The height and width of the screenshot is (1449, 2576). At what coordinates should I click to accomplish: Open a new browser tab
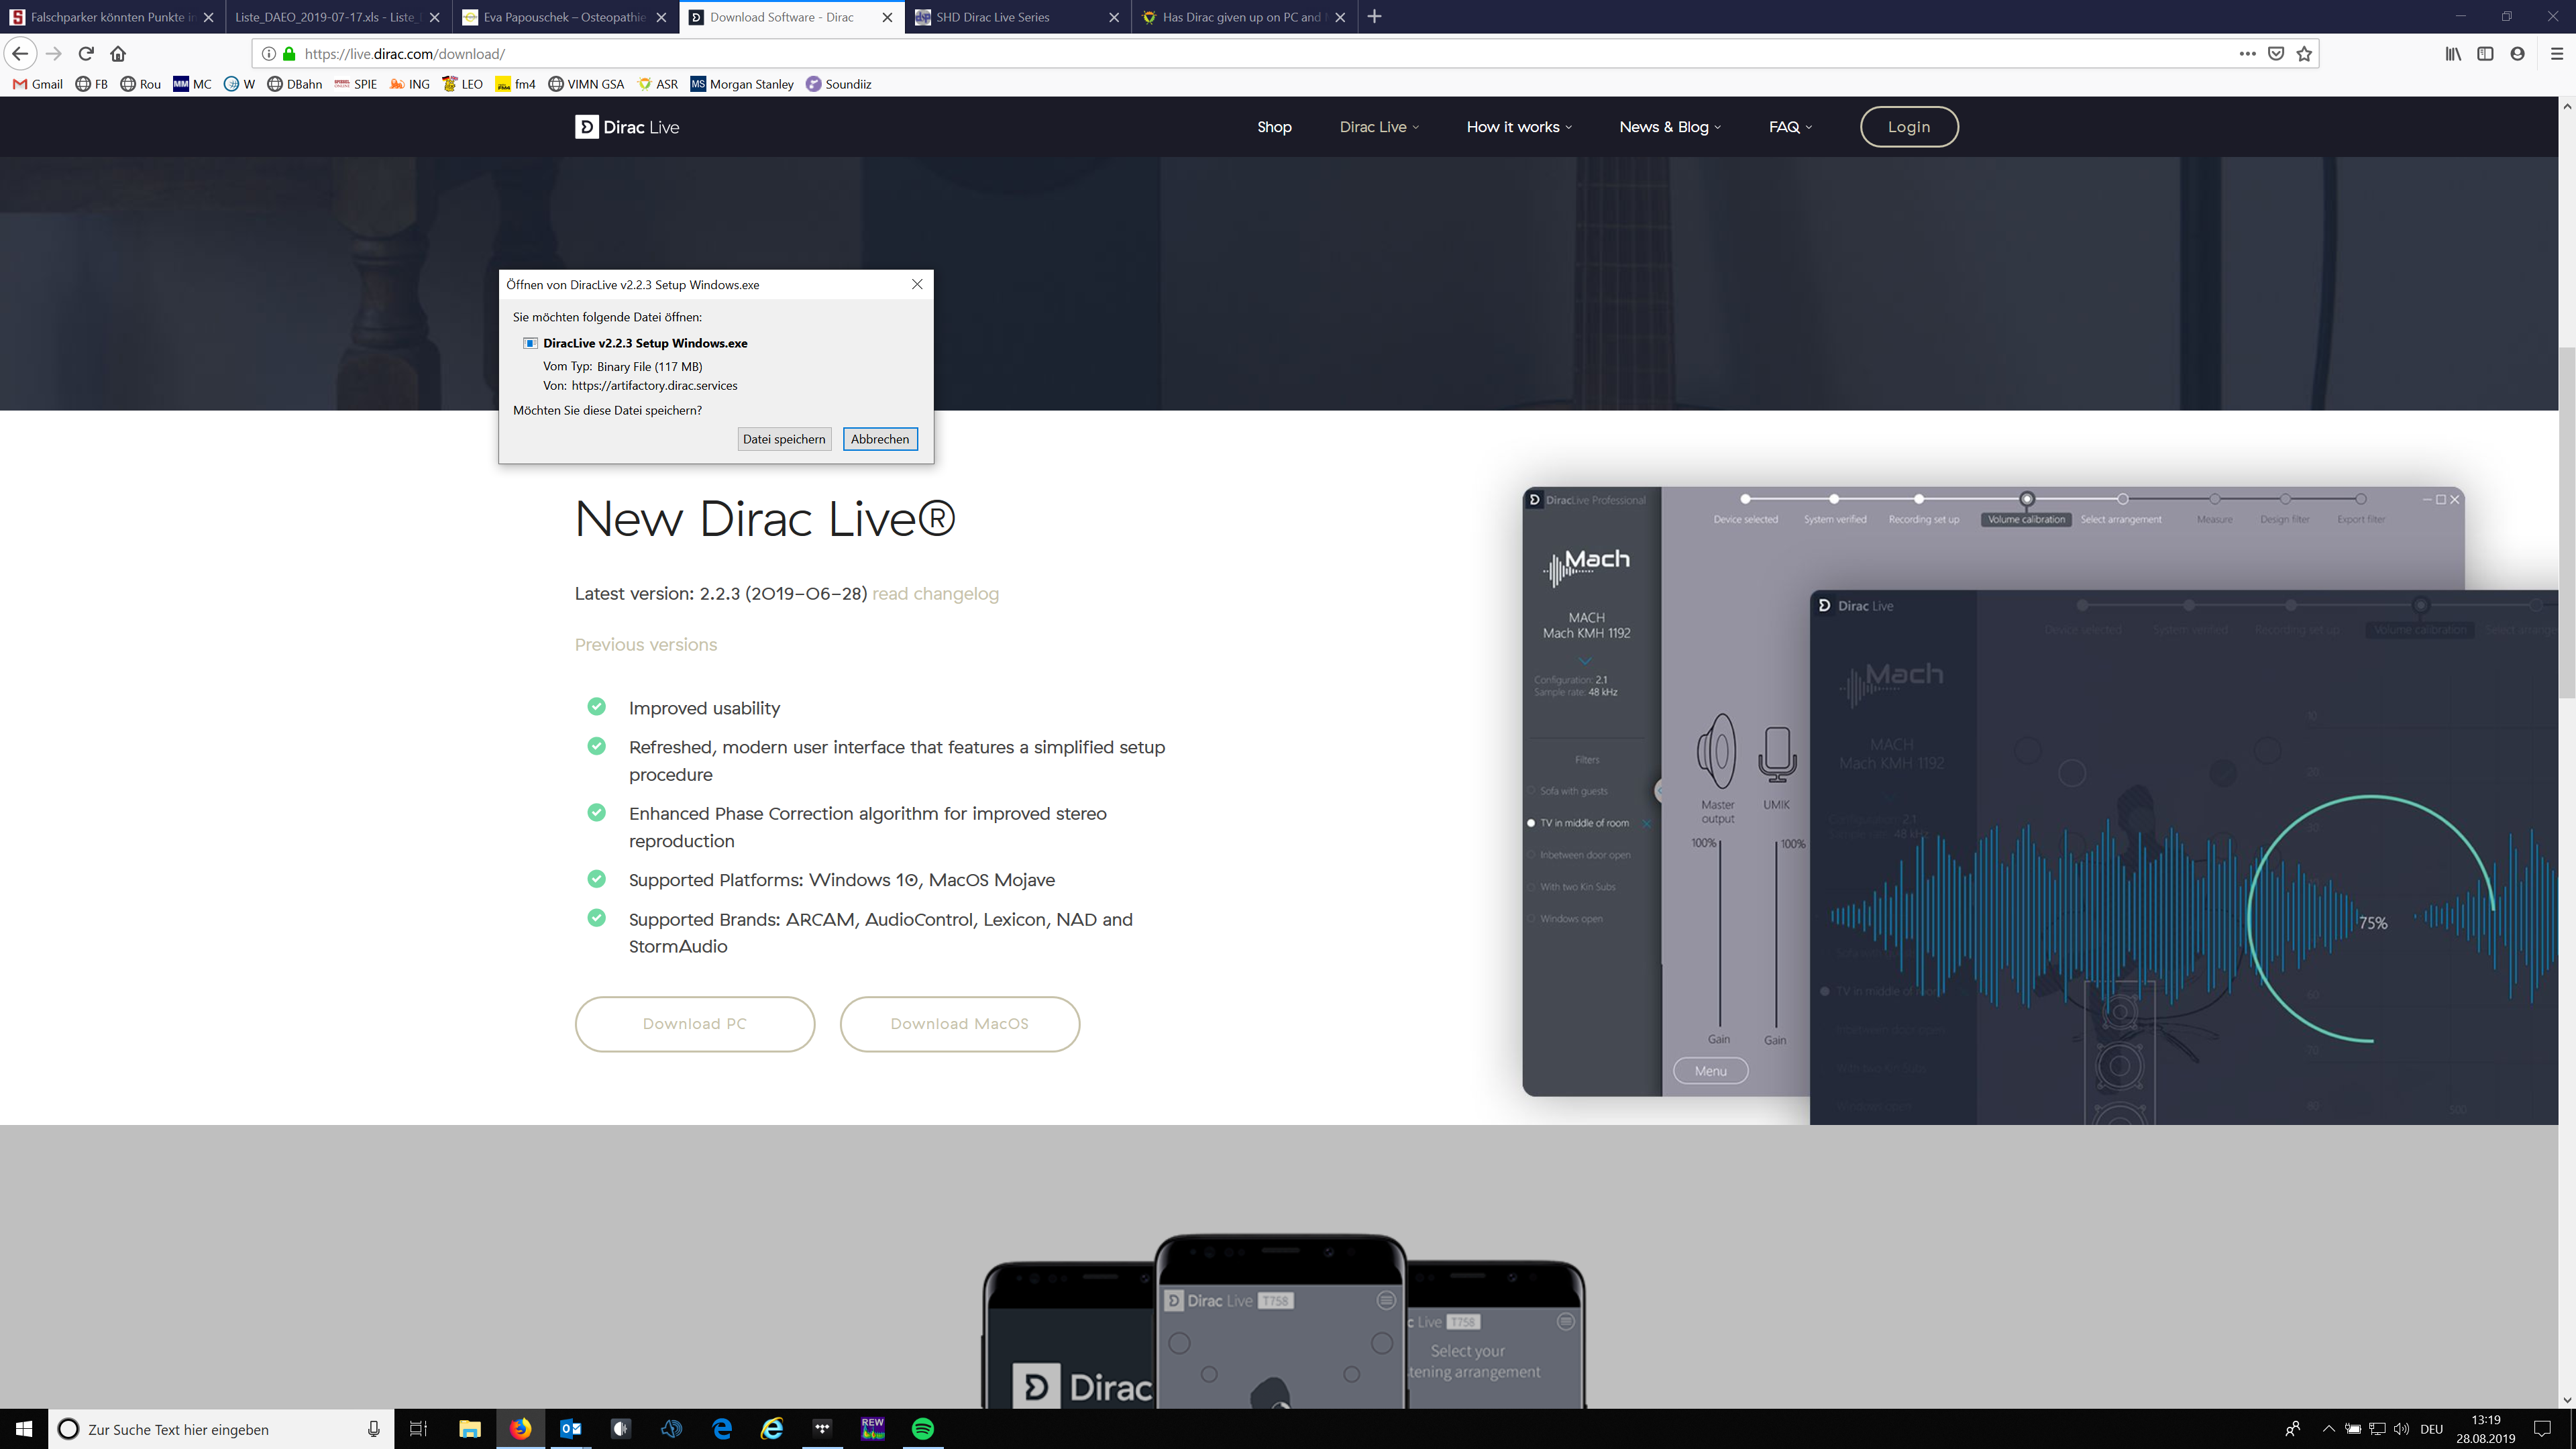[x=1374, y=17]
